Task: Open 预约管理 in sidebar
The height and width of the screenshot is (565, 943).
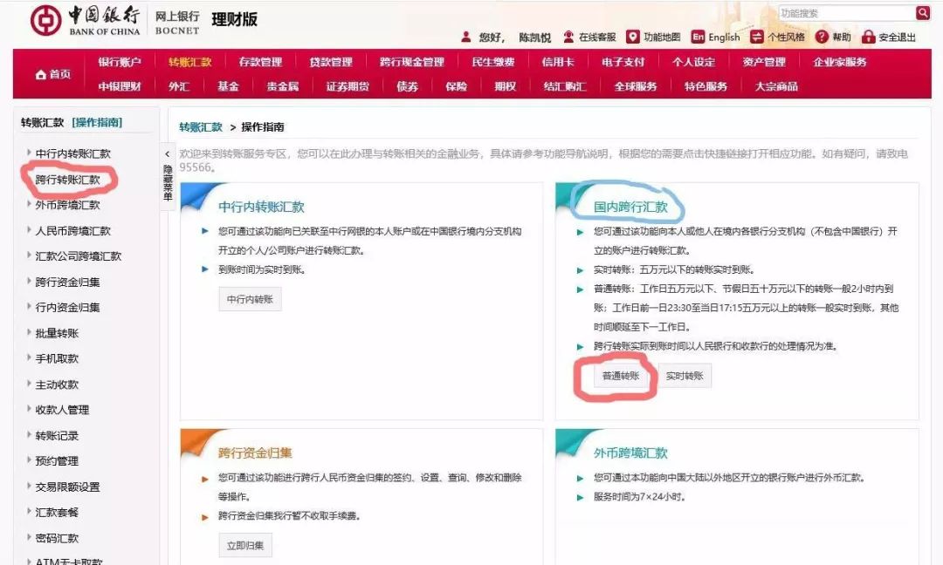Action: coord(57,461)
